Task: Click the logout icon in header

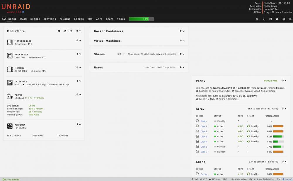Action: (x=257, y=19)
